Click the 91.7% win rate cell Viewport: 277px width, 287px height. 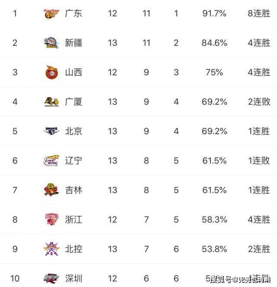214,13
